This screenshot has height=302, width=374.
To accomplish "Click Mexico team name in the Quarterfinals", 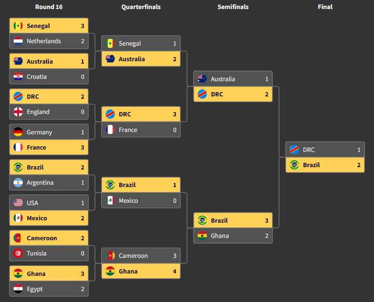I will (x=128, y=201).
